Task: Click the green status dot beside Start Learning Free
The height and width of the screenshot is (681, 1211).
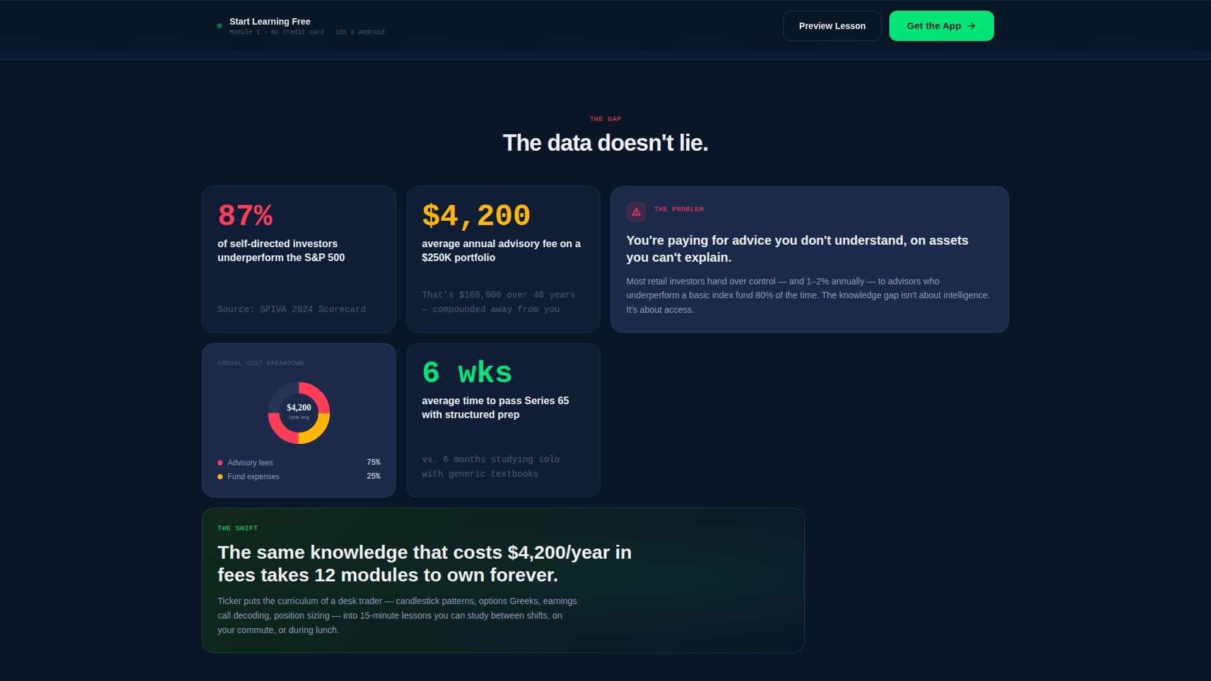Action: point(219,25)
